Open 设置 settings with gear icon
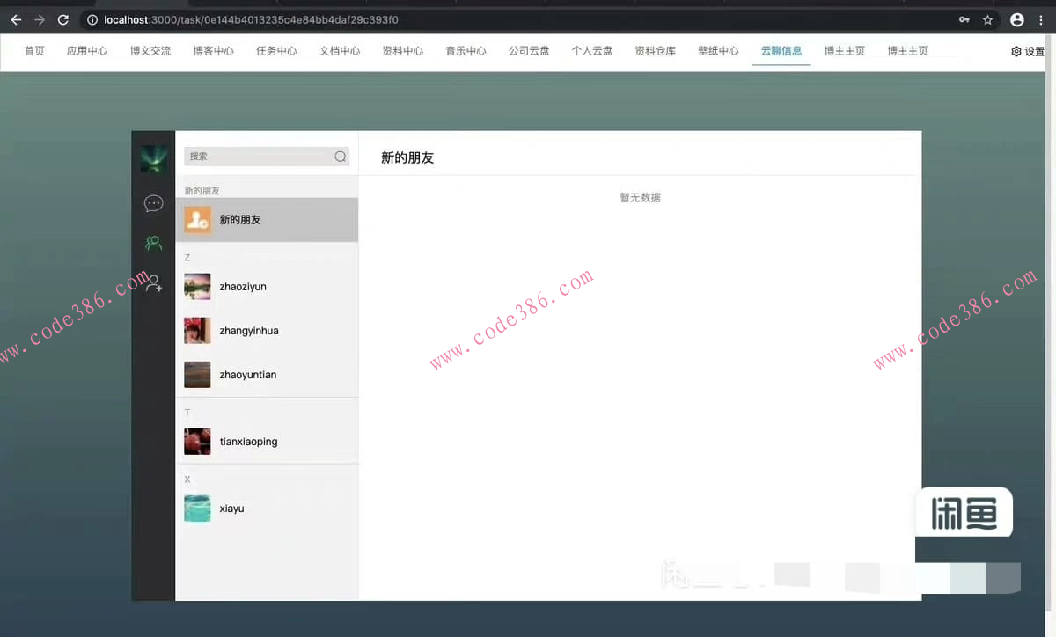Screen dimensions: 1056x637 pyautogui.click(x=1028, y=52)
